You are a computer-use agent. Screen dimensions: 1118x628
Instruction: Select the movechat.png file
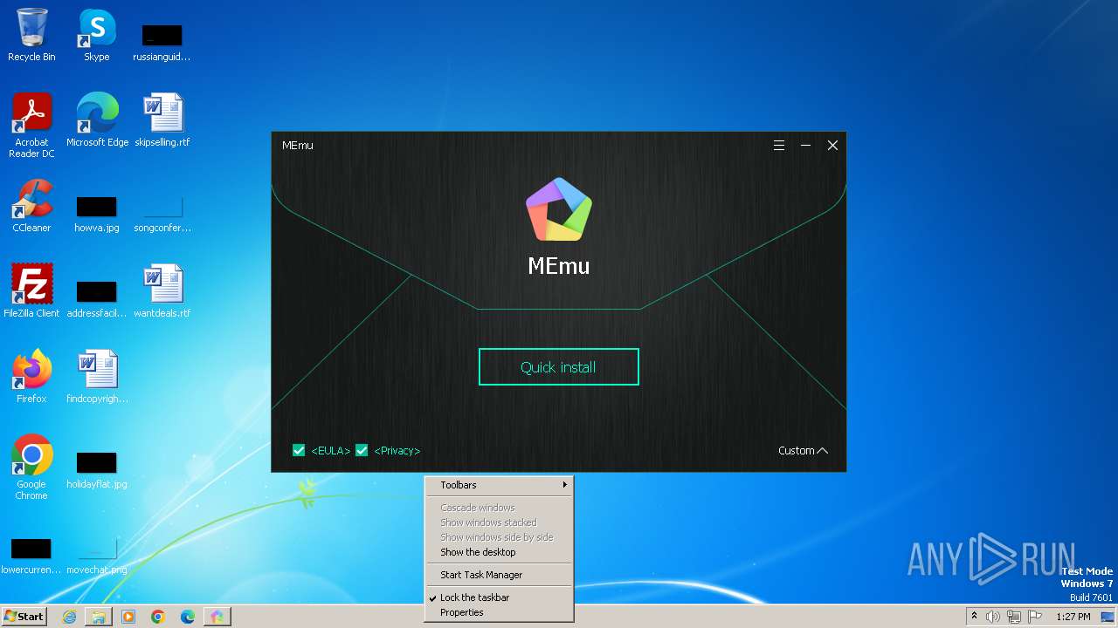(x=97, y=556)
